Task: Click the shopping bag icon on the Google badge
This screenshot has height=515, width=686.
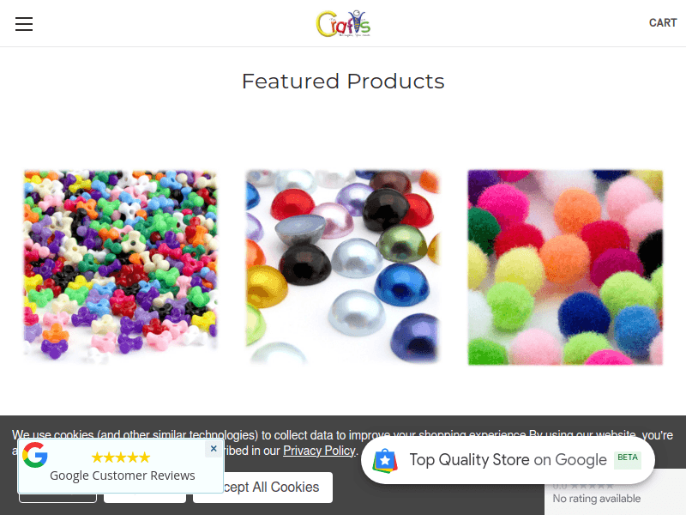Action: [x=387, y=459]
